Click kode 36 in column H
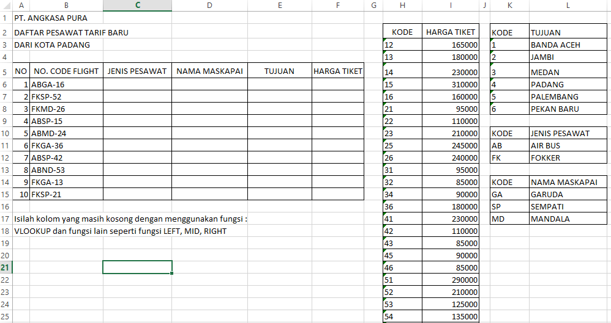The image size is (611, 323). 402,206
